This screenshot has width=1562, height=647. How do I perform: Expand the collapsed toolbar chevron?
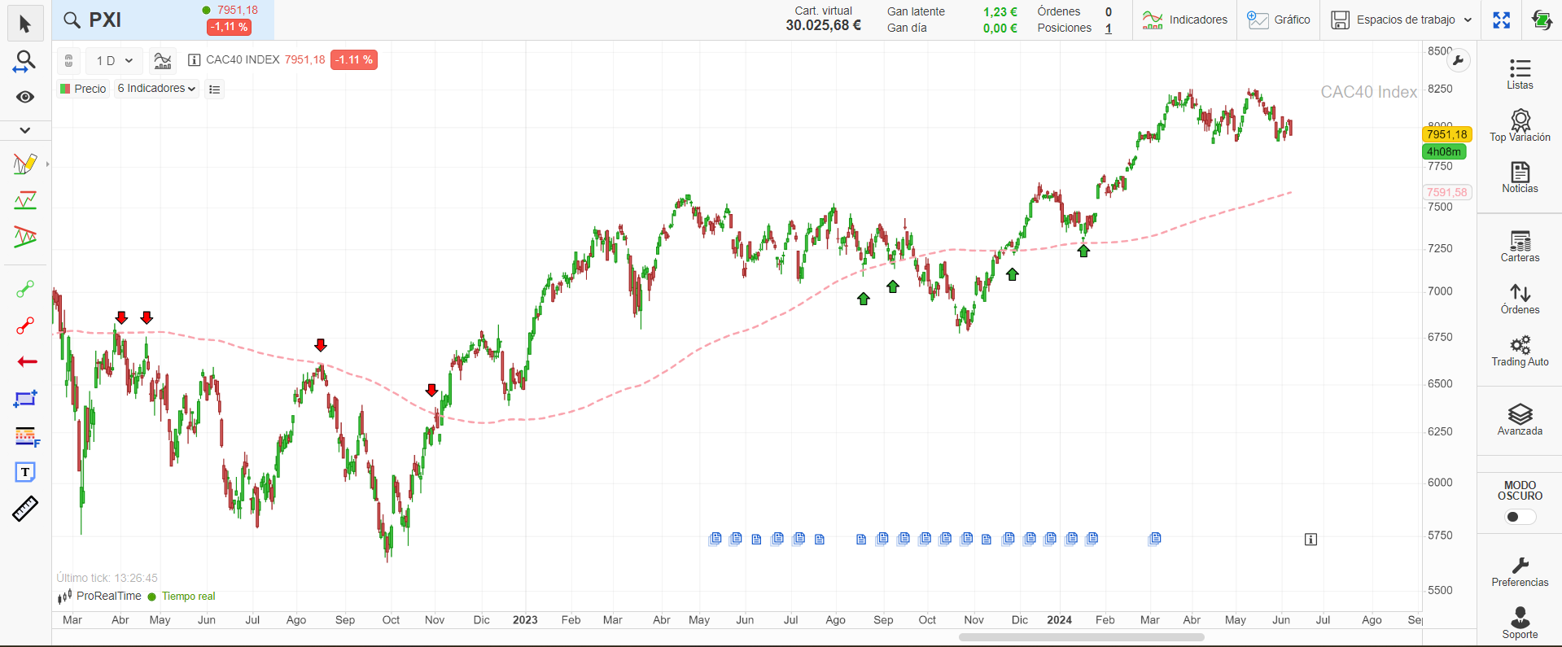pyautogui.click(x=25, y=130)
